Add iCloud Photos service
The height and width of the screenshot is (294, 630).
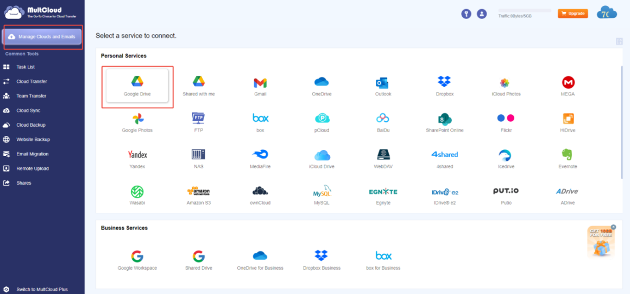(506, 86)
